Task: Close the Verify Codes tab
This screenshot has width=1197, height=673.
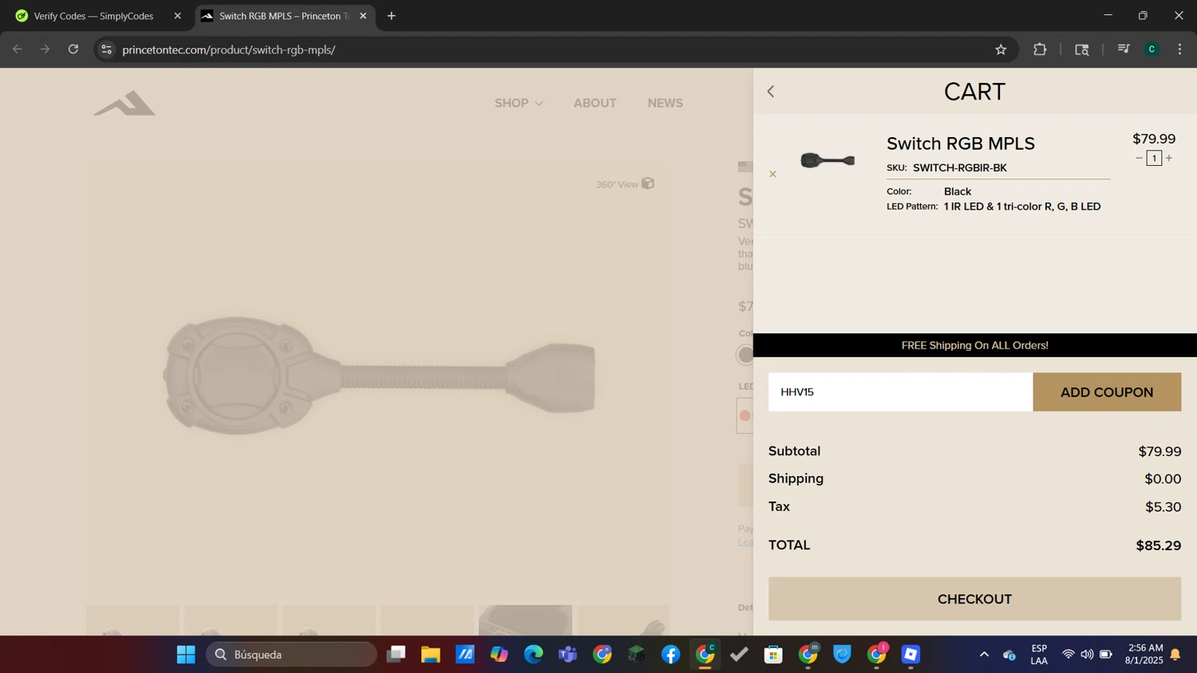Action: (177, 16)
